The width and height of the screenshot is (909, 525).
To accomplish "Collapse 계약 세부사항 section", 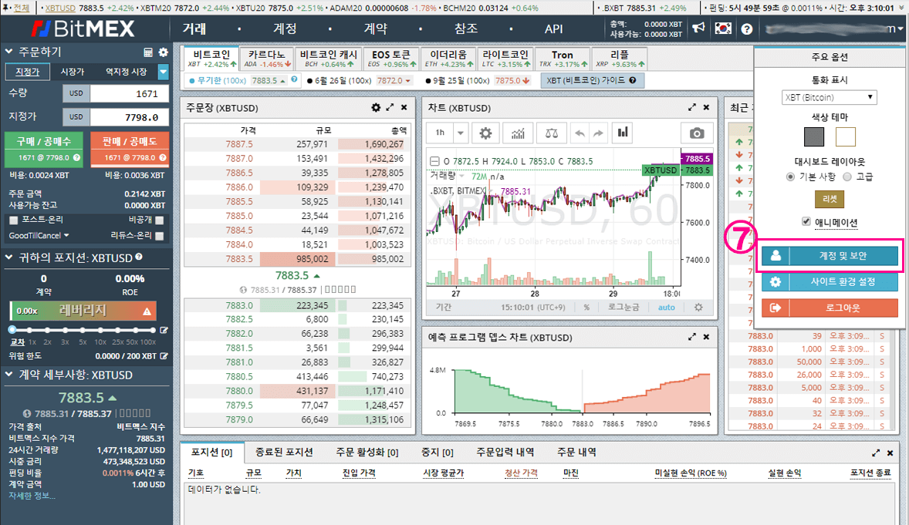I will coord(8,375).
